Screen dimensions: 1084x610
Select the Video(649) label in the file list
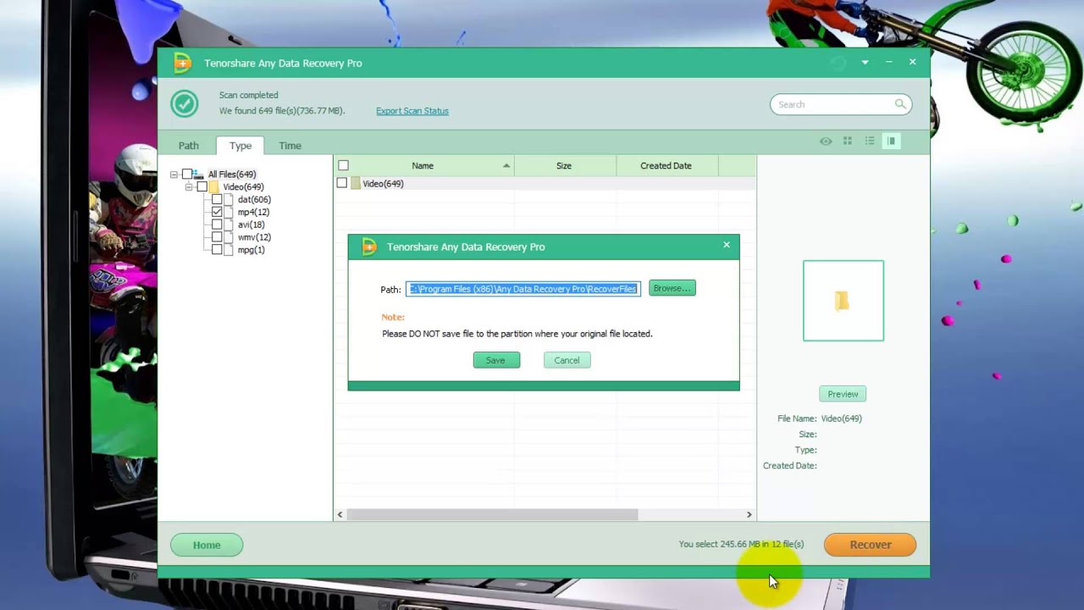pos(383,184)
